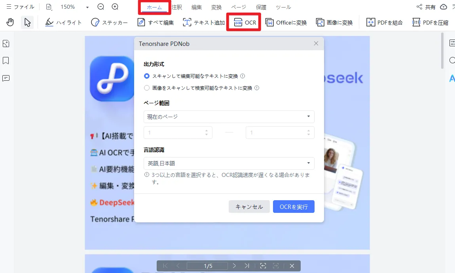Viewport: 455px width, 273px height.
Task: Select the ハイライト tool
Action: pos(63,22)
